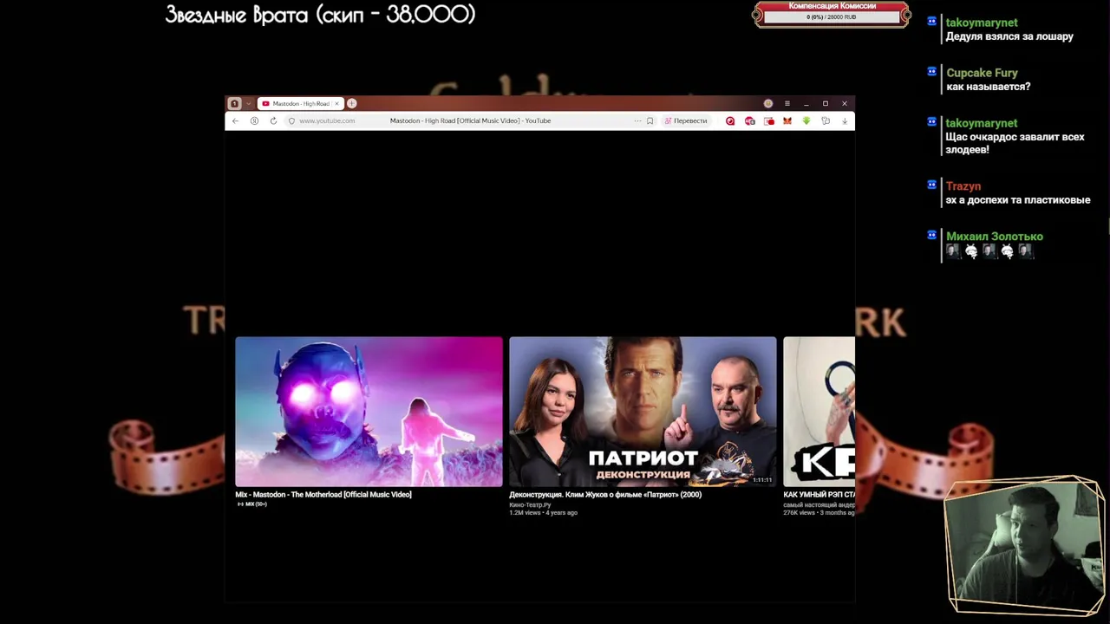The image size is (1110, 624).
Task: Click the streamer webcam overlay
Action: (1023, 544)
